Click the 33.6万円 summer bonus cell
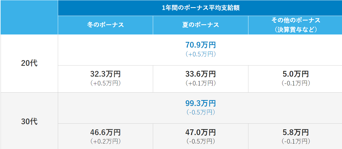Screen dimensions: 342x149 (x=200, y=74)
